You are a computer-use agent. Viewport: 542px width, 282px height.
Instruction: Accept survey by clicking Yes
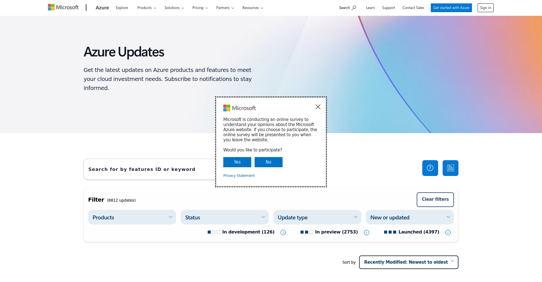237,162
